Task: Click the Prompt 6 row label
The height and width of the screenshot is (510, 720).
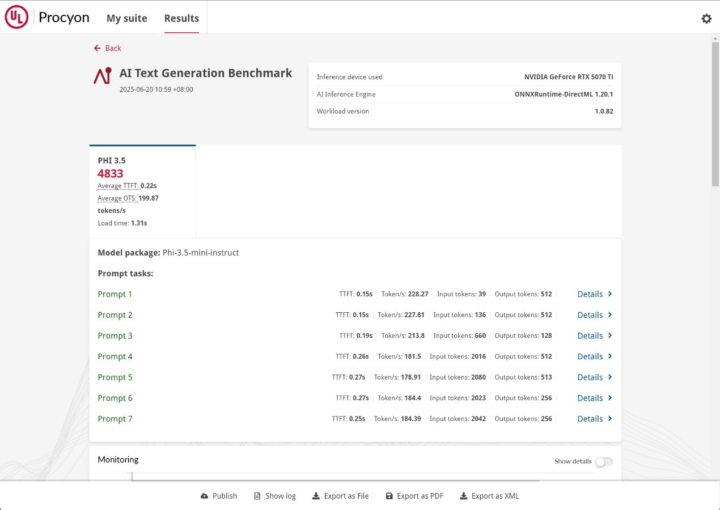Action: (x=115, y=398)
